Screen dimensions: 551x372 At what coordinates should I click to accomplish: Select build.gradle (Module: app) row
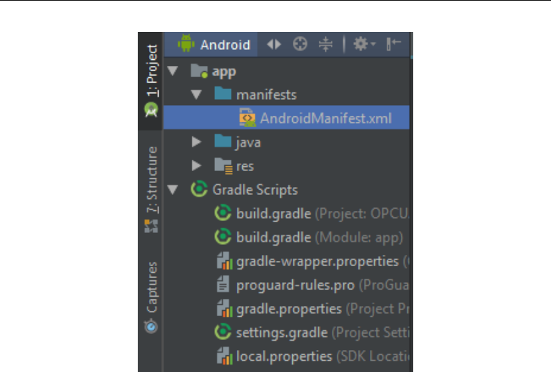click(286, 237)
